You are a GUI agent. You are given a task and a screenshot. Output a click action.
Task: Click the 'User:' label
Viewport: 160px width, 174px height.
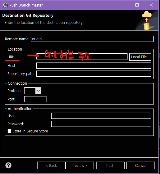coord(11,116)
